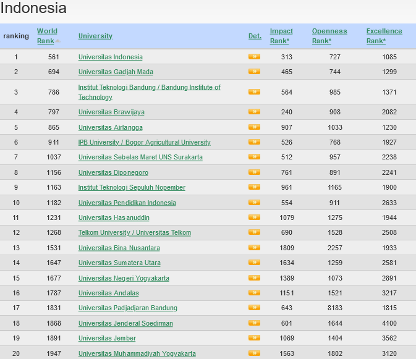
Task: Open Universitas Brawijaya link
Action: point(111,112)
